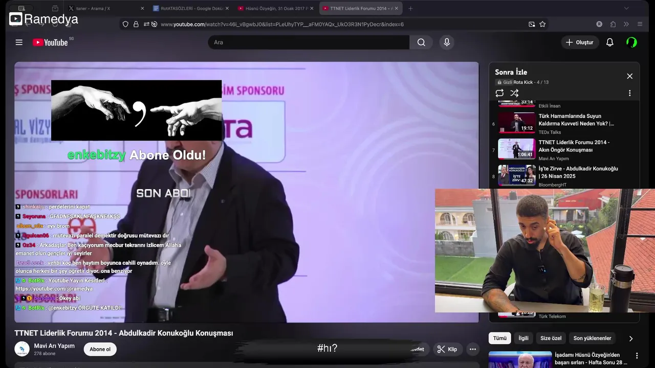The image size is (655, 368).
Task: Select the Size özel filter chip
Action: tap(551, 338)
